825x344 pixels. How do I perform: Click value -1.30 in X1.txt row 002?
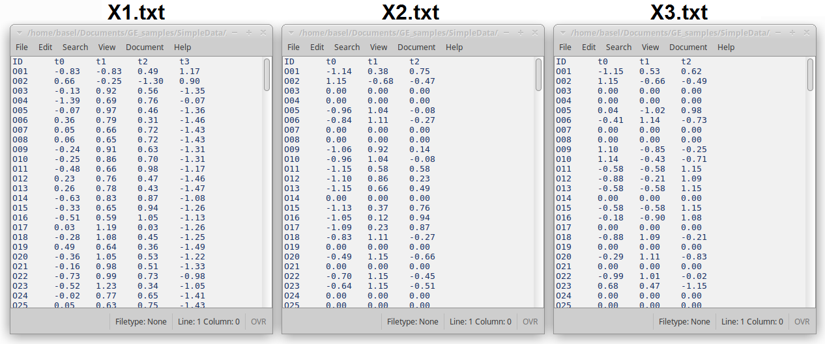coord(151,81)
